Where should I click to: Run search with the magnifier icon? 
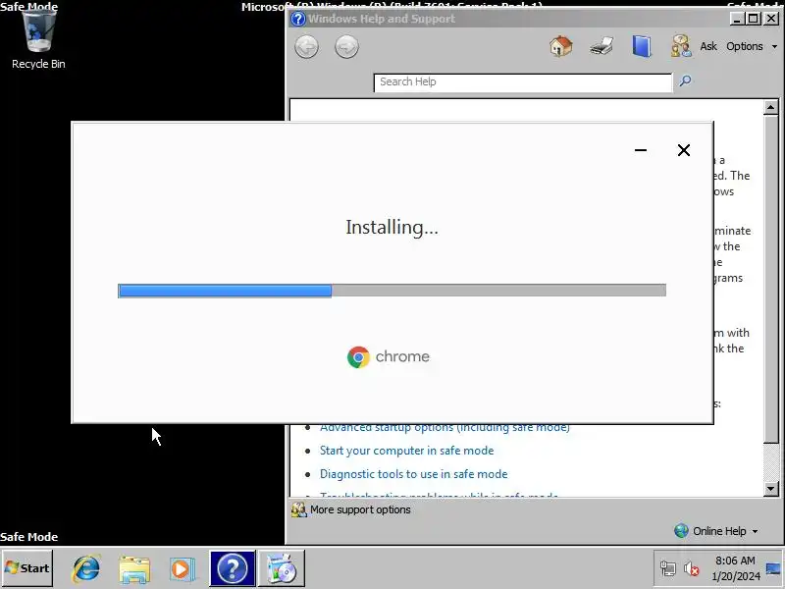tap(685, 81)
